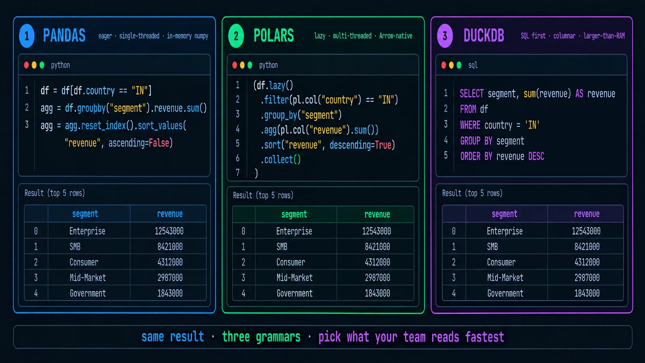Viewport: 645px width, 363px height.
Task: Click Pandas line with reset_index().sort_values(
Action: (x=113, y=125)
